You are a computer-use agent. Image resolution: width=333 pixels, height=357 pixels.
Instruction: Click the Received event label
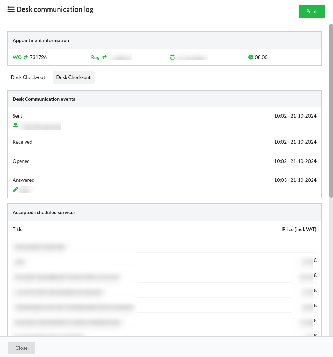[22, 142]
